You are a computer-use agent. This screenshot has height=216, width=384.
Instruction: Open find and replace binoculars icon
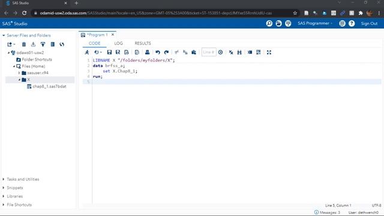click(239, 52)
